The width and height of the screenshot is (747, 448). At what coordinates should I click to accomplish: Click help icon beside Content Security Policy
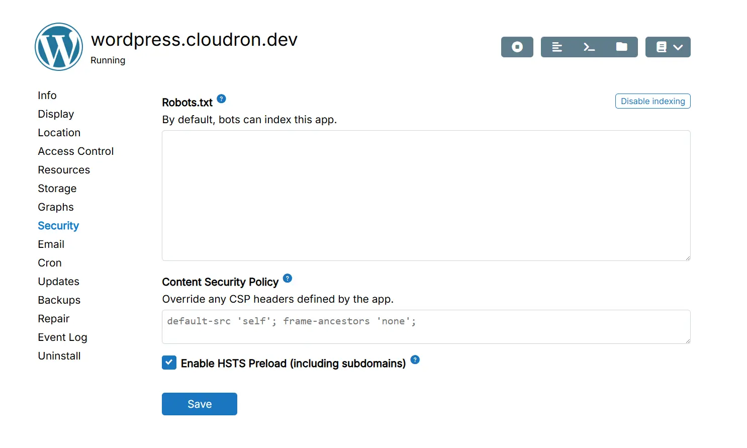coord(288,278)
